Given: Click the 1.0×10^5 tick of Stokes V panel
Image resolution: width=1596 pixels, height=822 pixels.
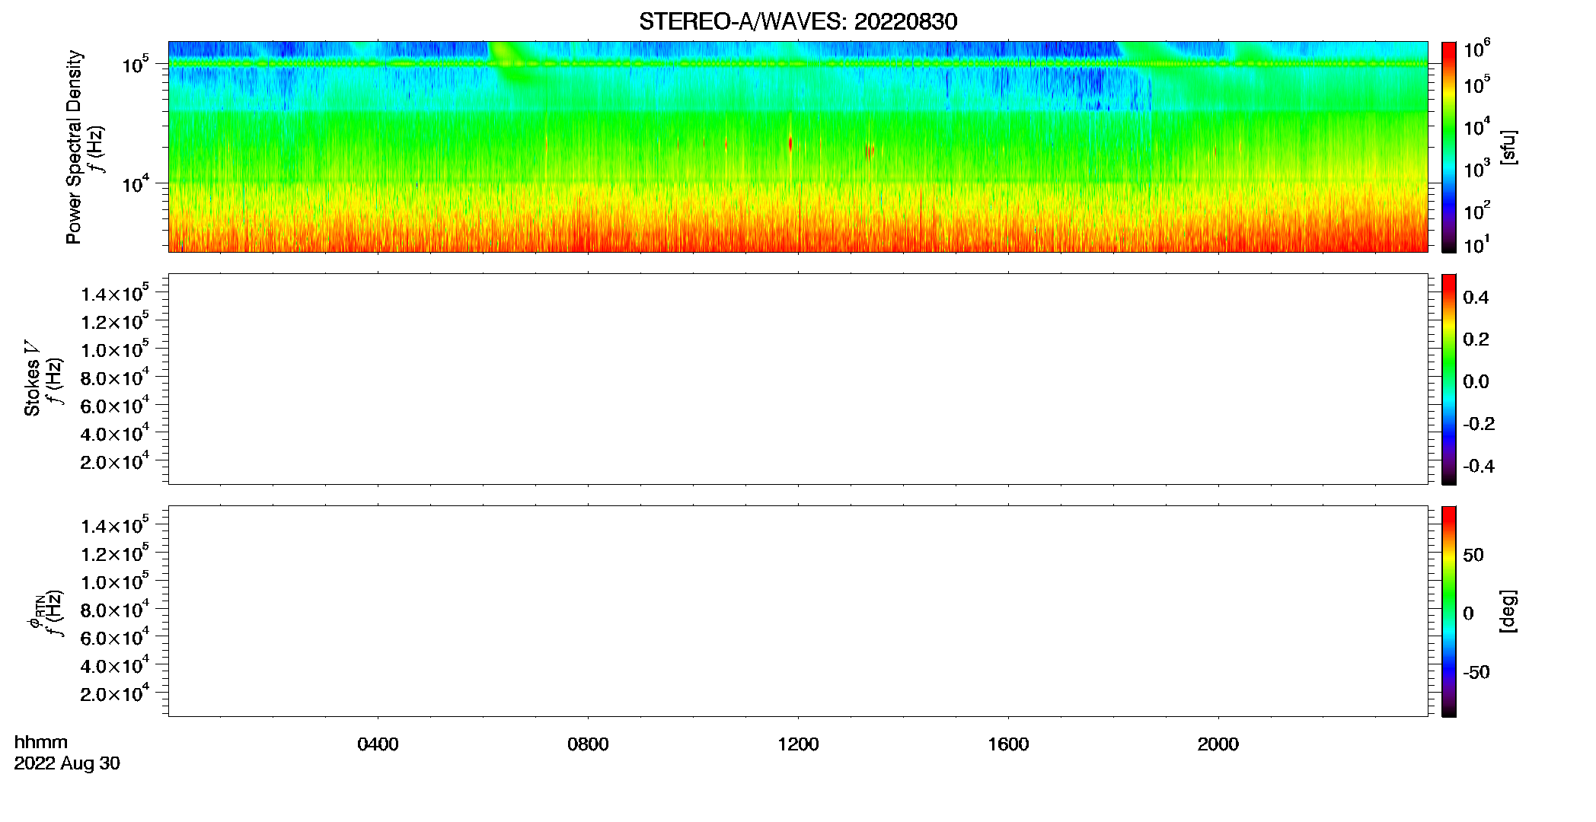Looking at the screenshot, I should [x=115, y=349].
